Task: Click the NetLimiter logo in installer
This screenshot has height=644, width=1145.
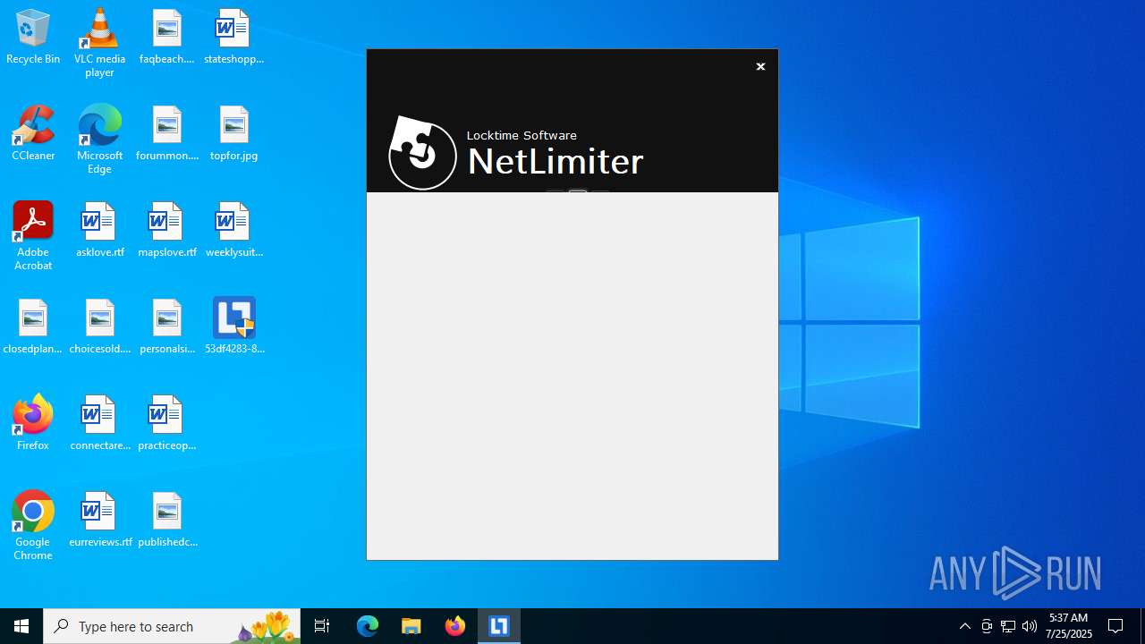Action: (x=422, y=153)
